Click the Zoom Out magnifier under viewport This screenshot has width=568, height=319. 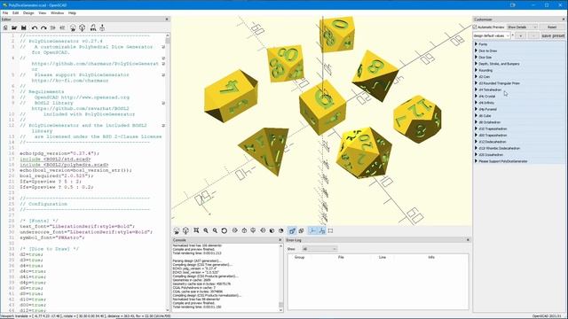coord(215,230)
